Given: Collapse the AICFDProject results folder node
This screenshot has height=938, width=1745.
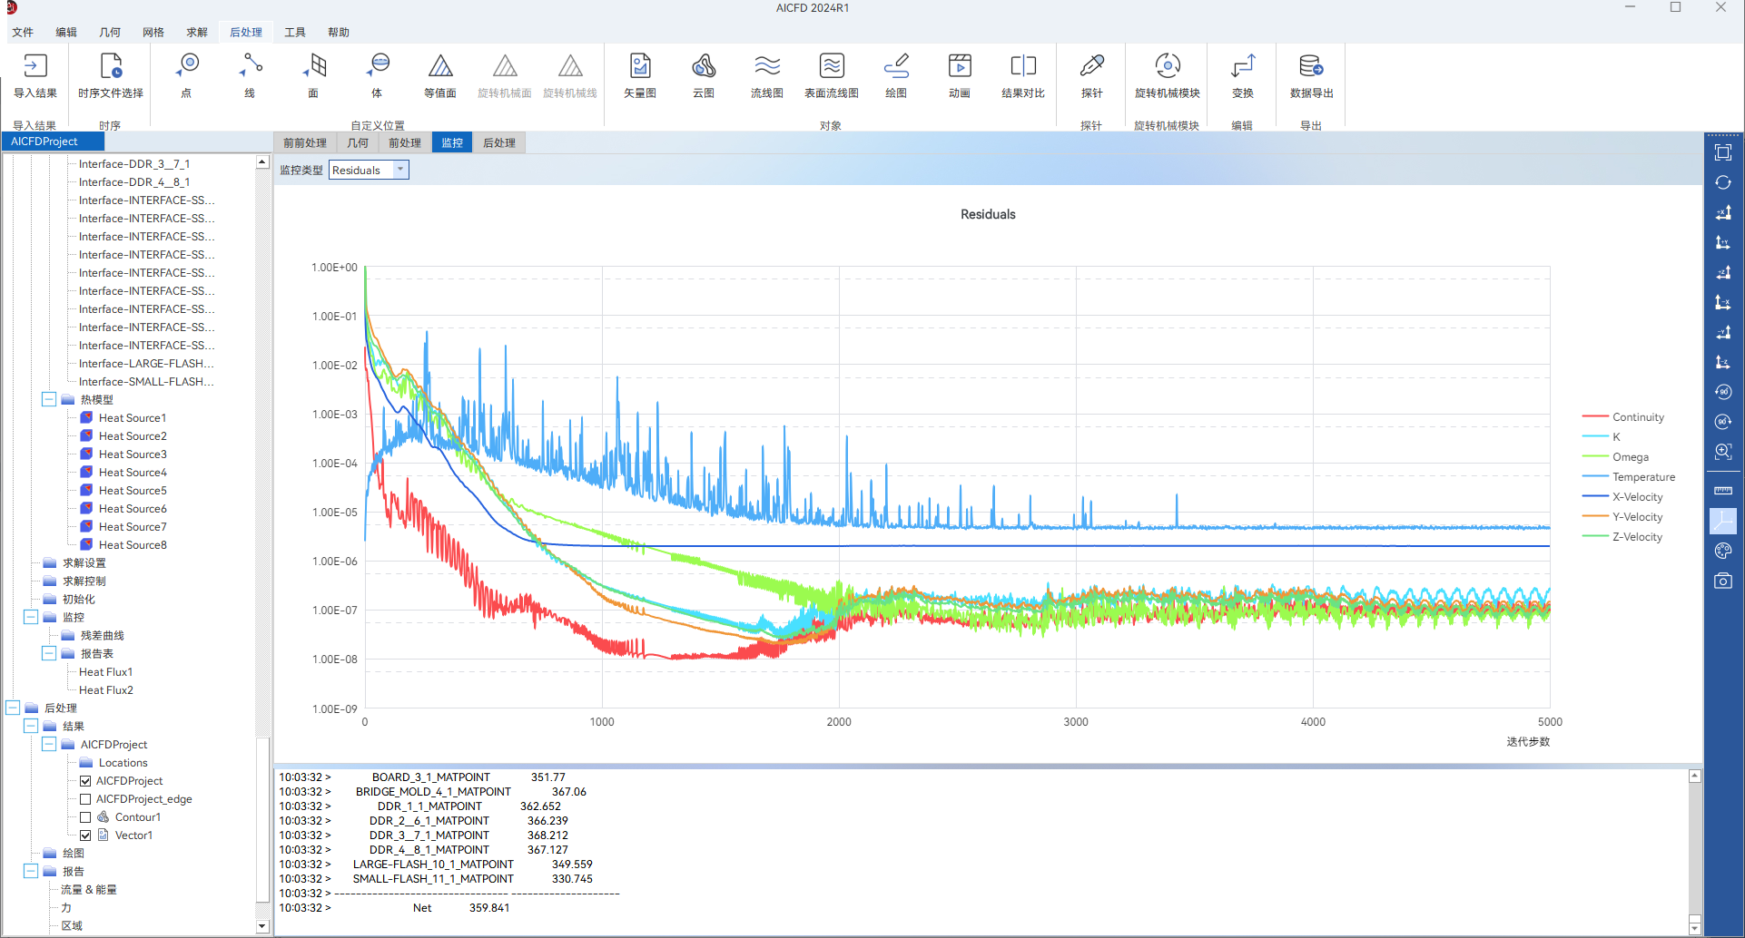Looking at the screenshot, I should 49,744.
